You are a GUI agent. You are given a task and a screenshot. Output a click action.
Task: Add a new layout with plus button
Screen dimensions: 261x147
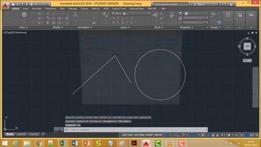(43, 134)
